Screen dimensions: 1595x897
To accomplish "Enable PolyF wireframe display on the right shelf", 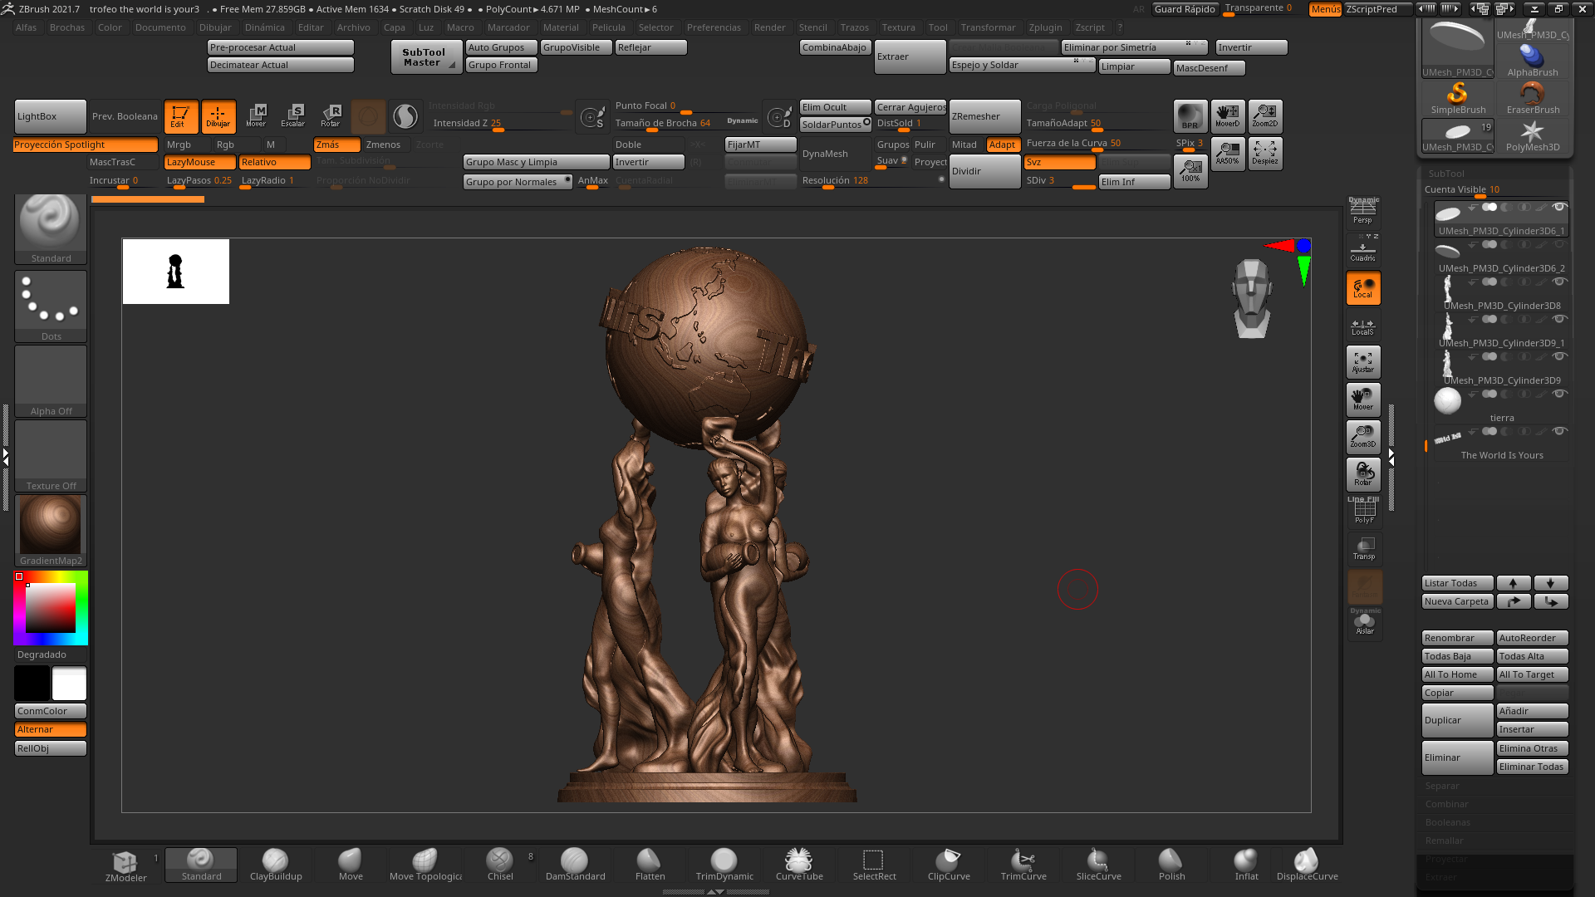I will [x=1363, y=510].
